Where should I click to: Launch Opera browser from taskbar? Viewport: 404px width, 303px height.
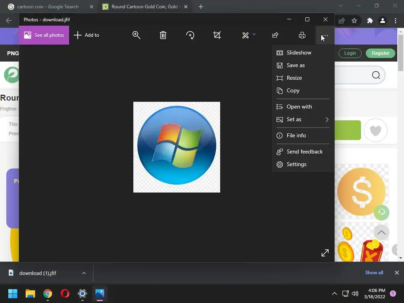[65, 294]
